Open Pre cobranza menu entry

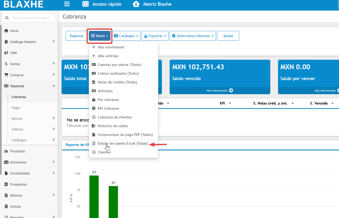click(x=123, y=100)
